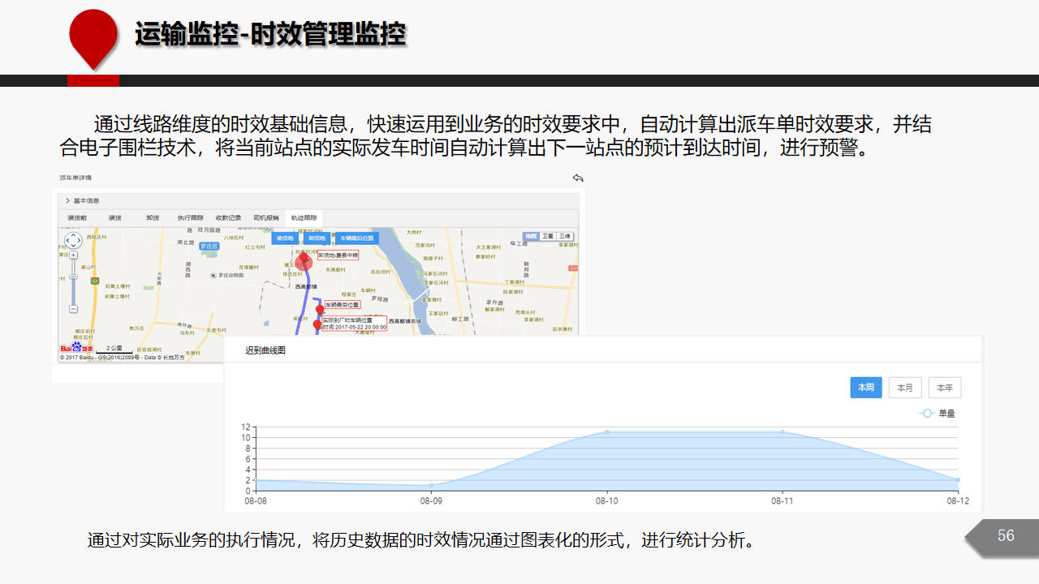This screenshot has width=1039, height=584.
Task: Open the 收款记录 tab
Action: (228, 217)
